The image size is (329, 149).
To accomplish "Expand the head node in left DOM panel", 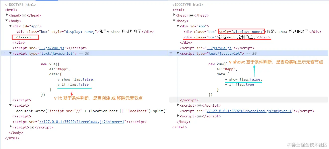I will [x=7, y=15].
